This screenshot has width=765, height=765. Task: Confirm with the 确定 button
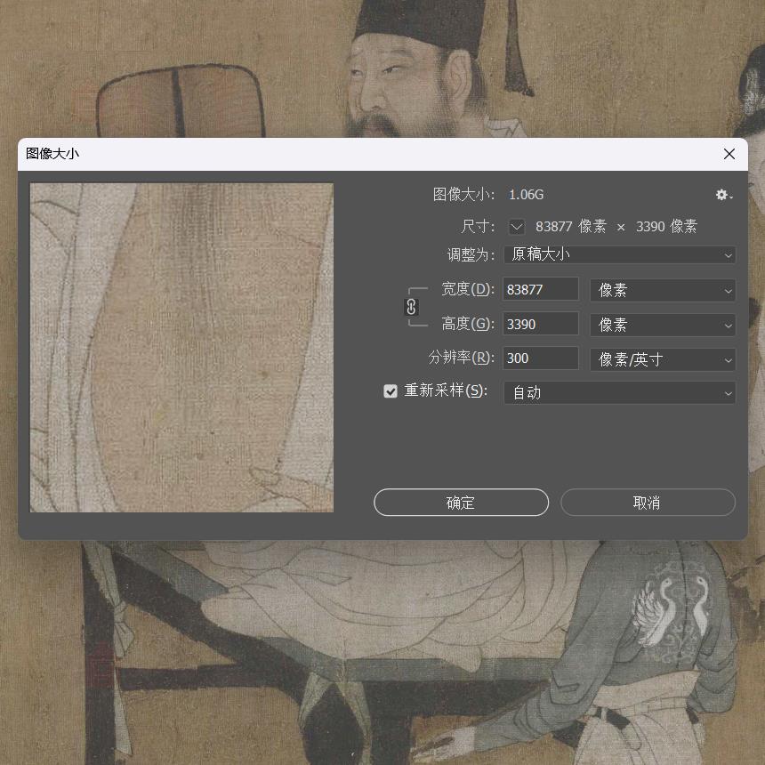pyautogui.click(x=461, y=503)
